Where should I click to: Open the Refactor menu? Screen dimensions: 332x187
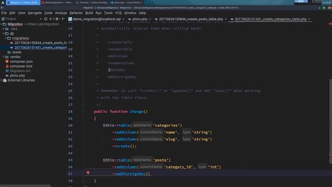click(76, 13)
